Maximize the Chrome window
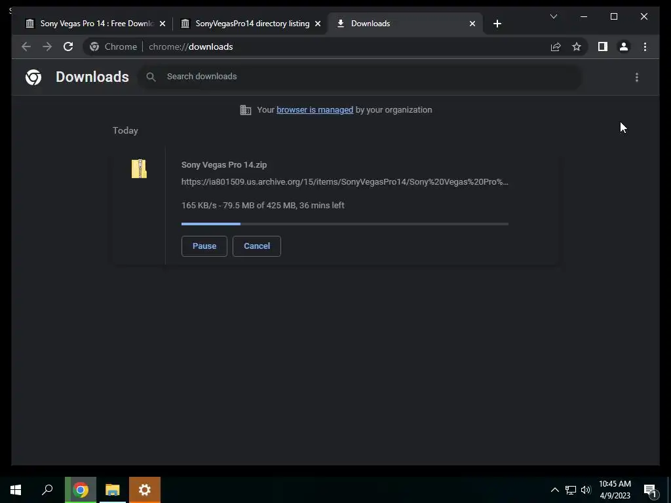This screenshot has height=503, width=671. coord(613,16)
